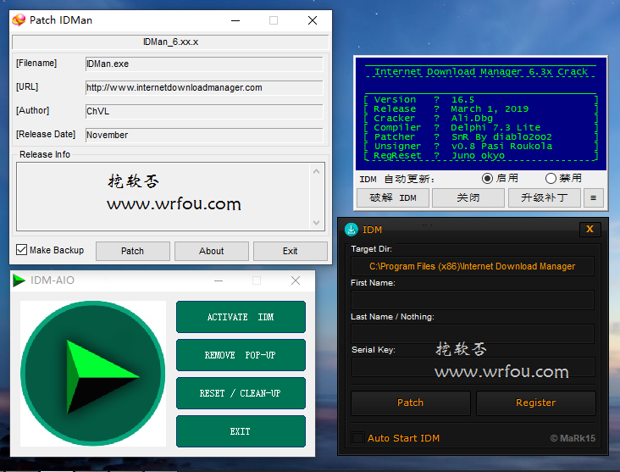Click 'March 1, 2019' release text
Image resolution: width=620 pixels, height=472 pixels.
490,108
